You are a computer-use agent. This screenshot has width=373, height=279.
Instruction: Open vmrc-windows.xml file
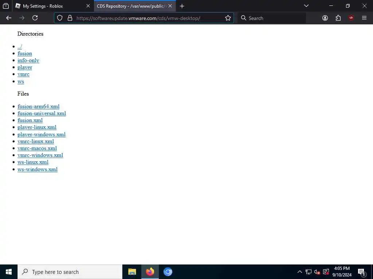pos(40,155)
